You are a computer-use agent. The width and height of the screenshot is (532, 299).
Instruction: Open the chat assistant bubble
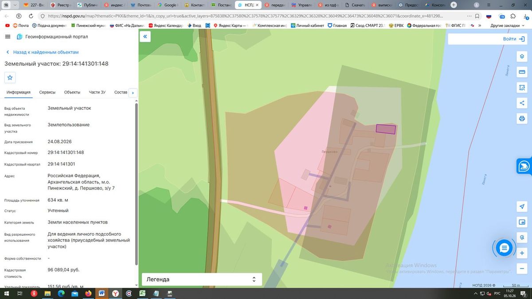(x=504, y=248)
